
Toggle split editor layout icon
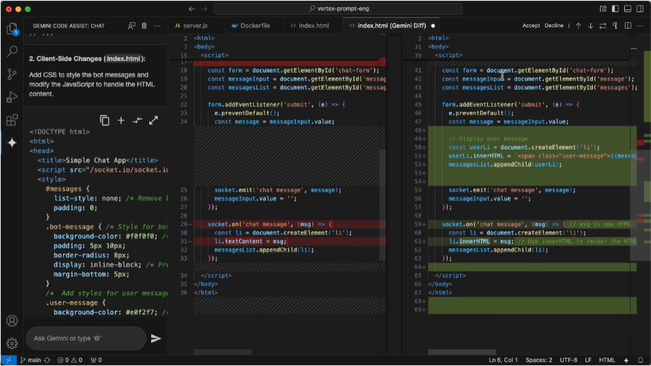pyautogui.click(x=627, y=26)
